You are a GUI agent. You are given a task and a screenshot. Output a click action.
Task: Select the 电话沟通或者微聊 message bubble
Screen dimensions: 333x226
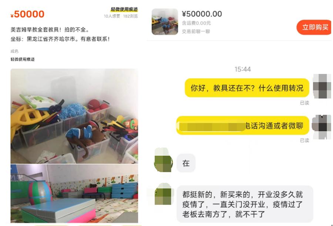tap(243, 126)
